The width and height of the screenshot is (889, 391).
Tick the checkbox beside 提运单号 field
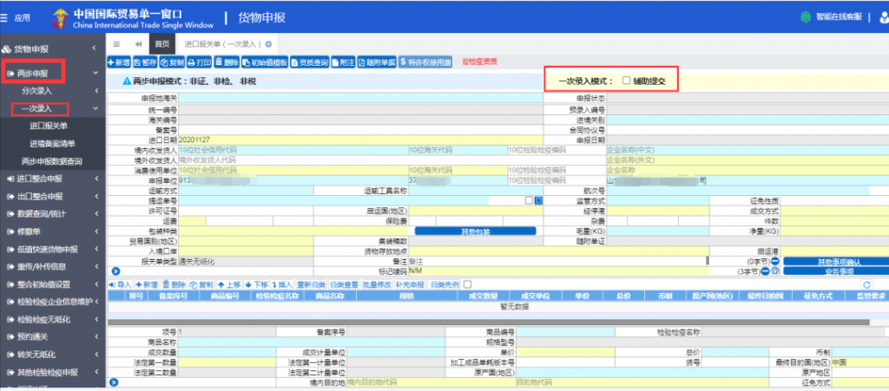click(529, 200)
